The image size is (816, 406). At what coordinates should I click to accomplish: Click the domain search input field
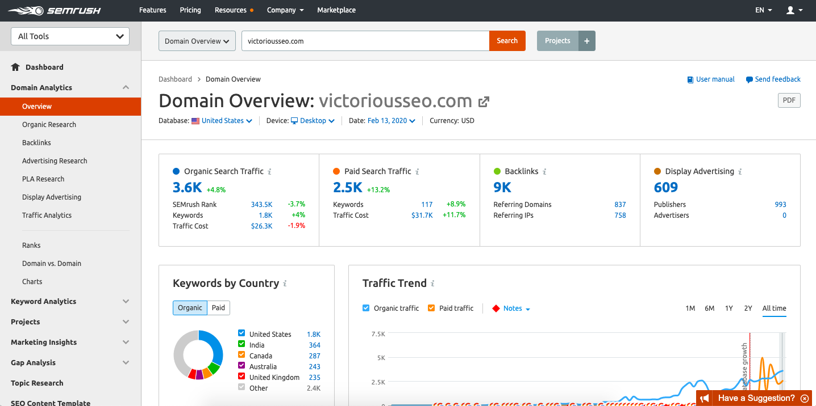click(x=365, y=41)
